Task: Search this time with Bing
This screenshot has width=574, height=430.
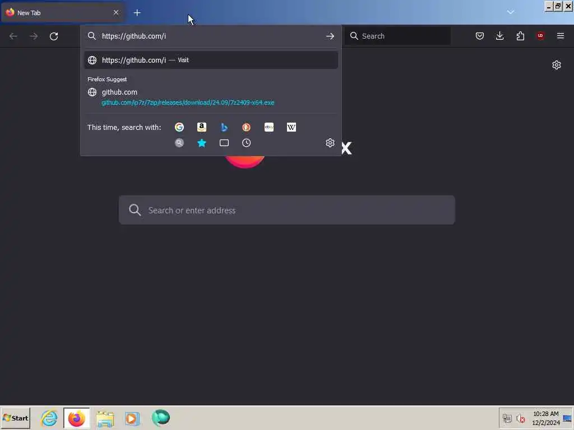Action: click(224, 127)
